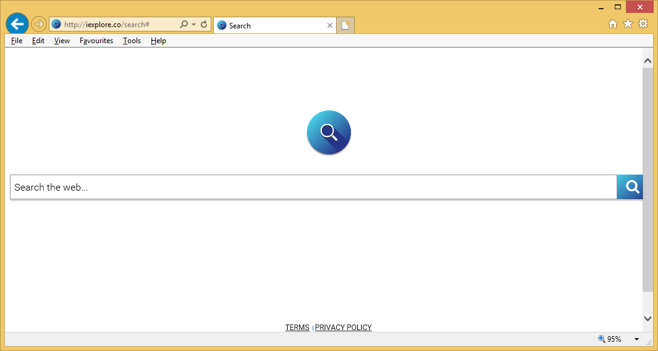Click the round magnifier logo

tap(329, 133)
